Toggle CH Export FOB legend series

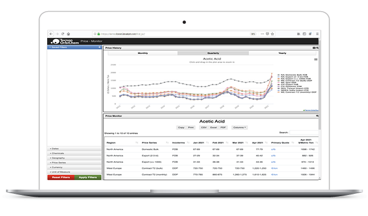tap(288, 85)
